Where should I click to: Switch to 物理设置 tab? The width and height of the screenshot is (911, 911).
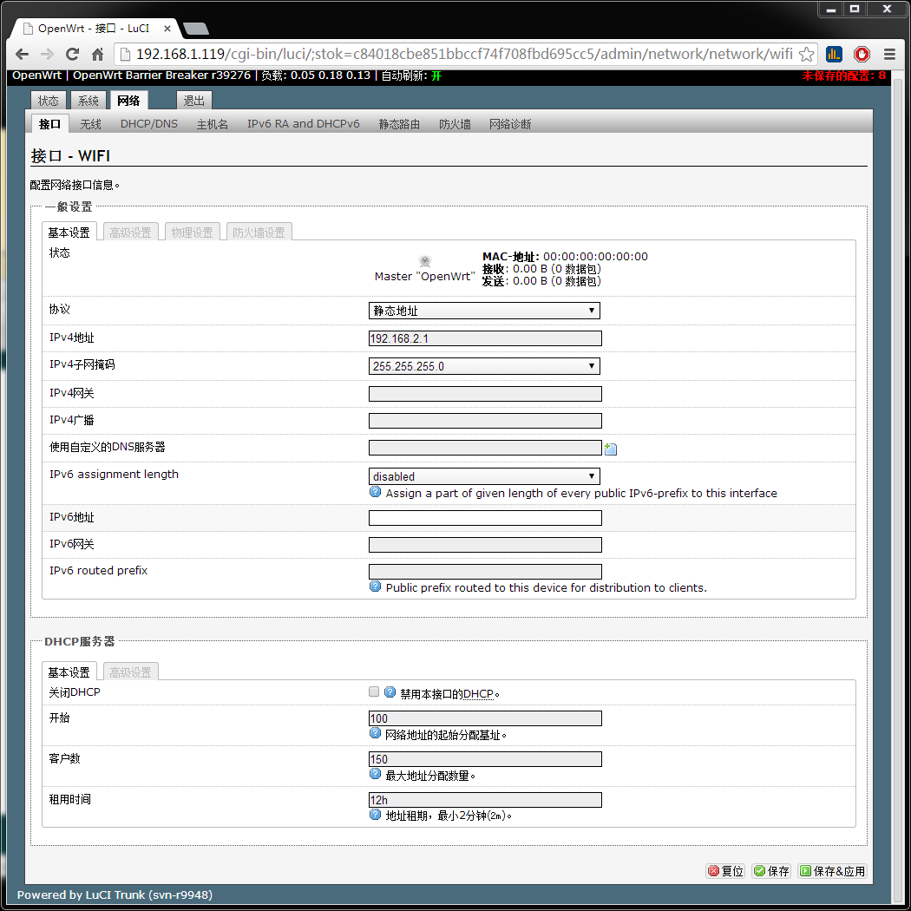[193, 233]
